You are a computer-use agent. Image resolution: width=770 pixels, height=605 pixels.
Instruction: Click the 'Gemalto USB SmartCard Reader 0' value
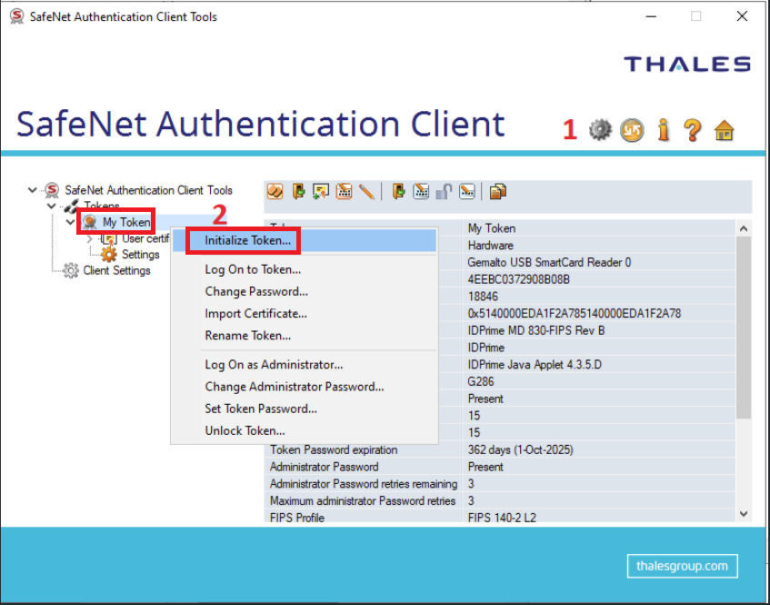pos(549,262)
